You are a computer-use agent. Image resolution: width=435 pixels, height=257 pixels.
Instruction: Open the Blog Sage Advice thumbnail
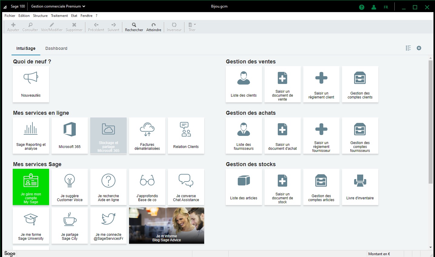[167, 226]
